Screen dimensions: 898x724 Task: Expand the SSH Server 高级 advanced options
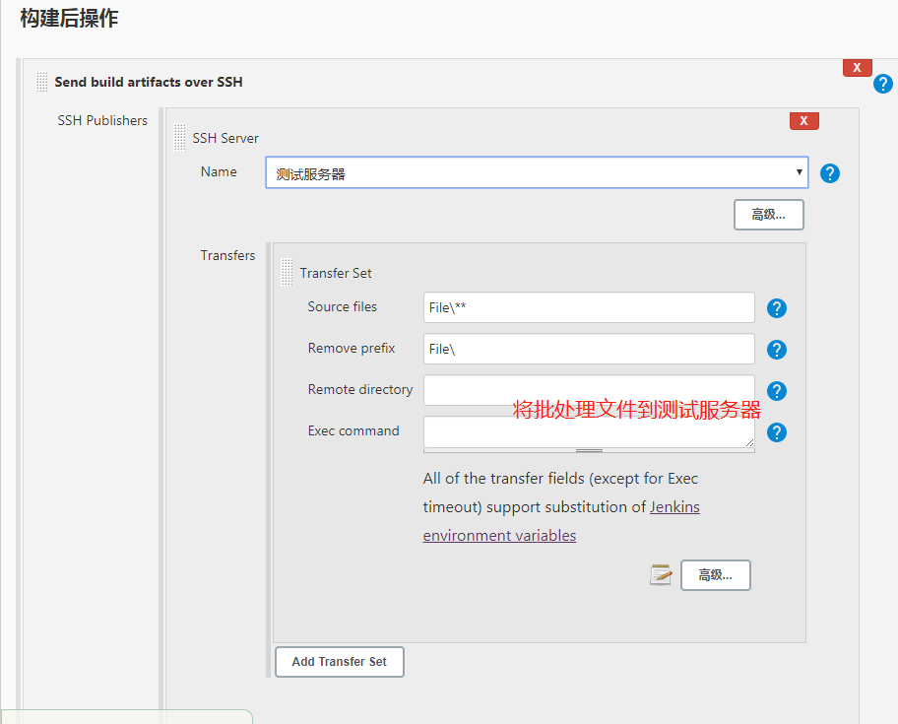[x=768, y=215]
